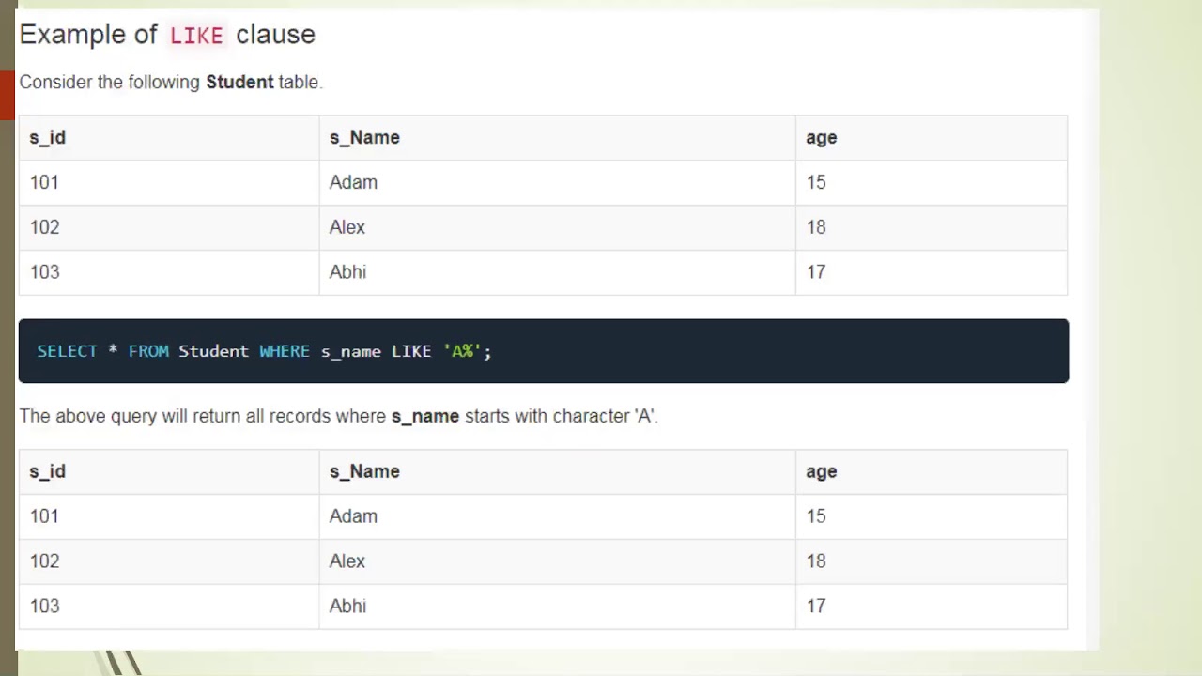The image size is (1202, 676).
Task: Click the 101 cell in the first table
Action: click(x=44, y=182)
